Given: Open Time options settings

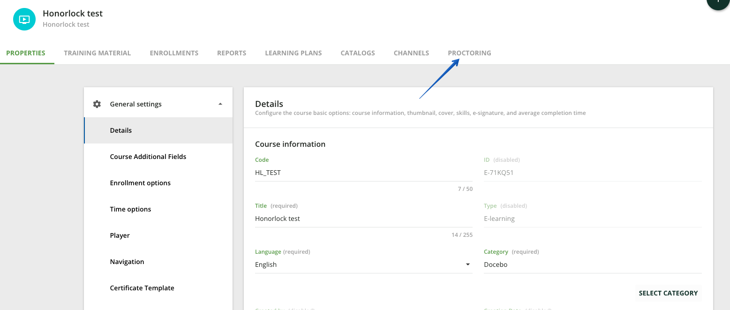Looking at the screenshot, I should (158, 209).
